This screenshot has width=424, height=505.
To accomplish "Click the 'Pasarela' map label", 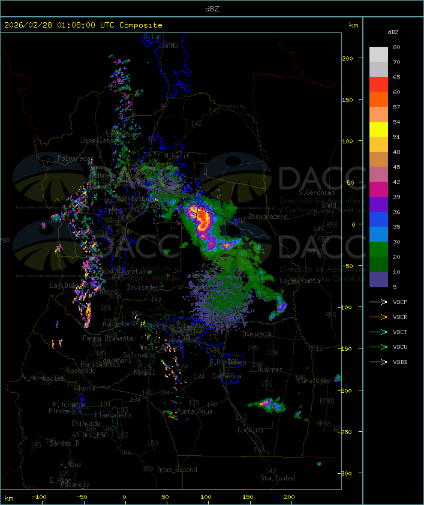I will (x=75, y=485).
